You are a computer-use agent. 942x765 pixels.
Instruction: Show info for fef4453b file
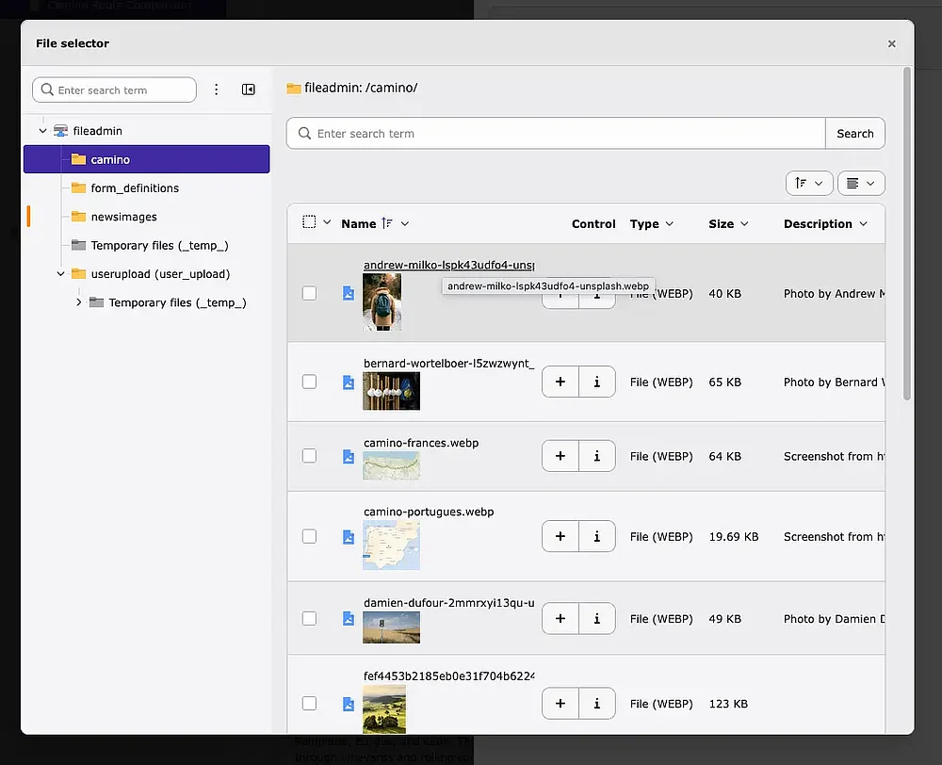[597, 703]
